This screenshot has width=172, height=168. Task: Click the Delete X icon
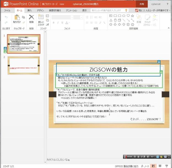[x=31, y=17]
